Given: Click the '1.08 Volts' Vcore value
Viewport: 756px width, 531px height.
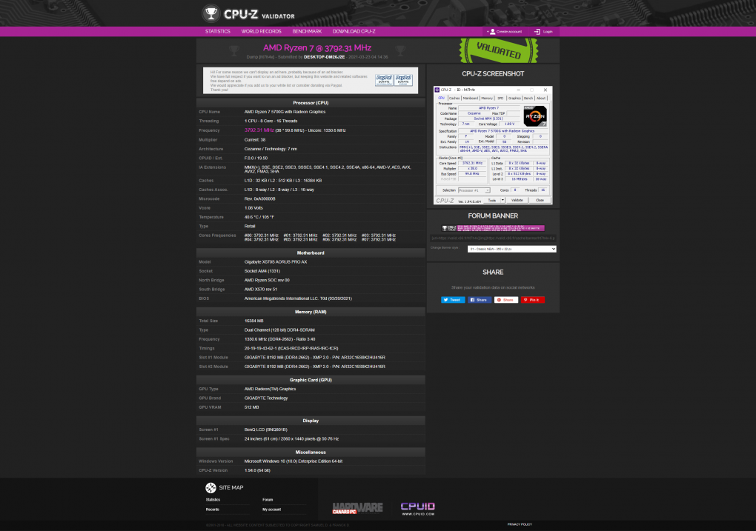Looking at the screenshot, I should [253, 208].
